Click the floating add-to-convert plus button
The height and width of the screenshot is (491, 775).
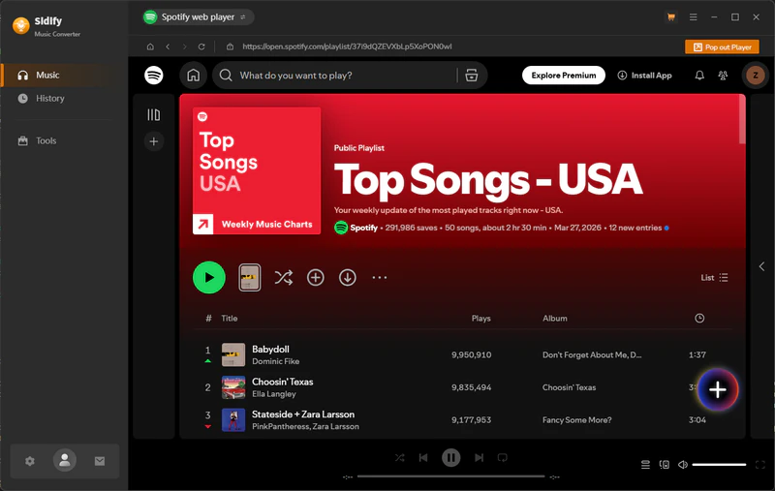(x=717, y=389)
